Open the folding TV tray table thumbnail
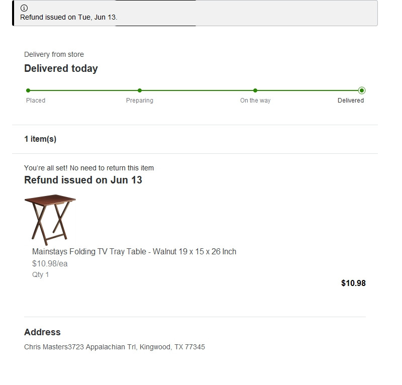The image size is (402, 385). point(50,220)
